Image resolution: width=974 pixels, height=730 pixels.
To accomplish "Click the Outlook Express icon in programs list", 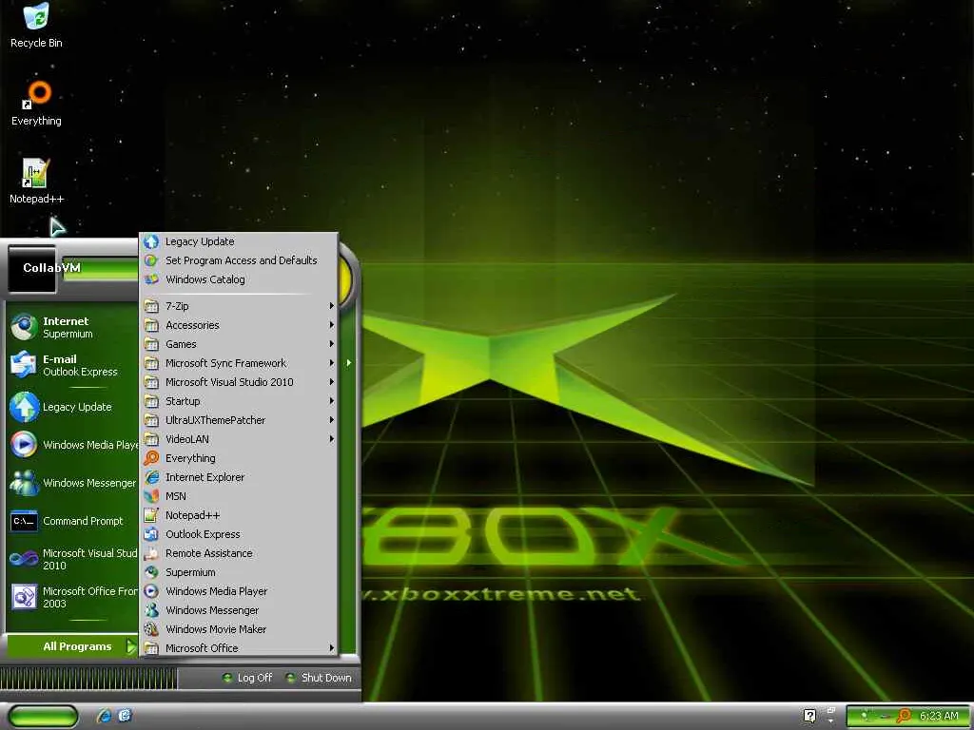I will point(151,534).
